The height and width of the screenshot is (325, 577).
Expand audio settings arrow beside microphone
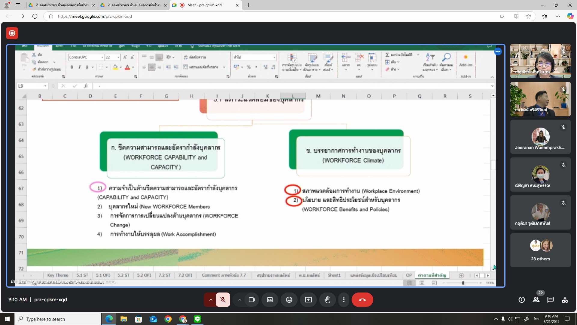pos(211,300)
